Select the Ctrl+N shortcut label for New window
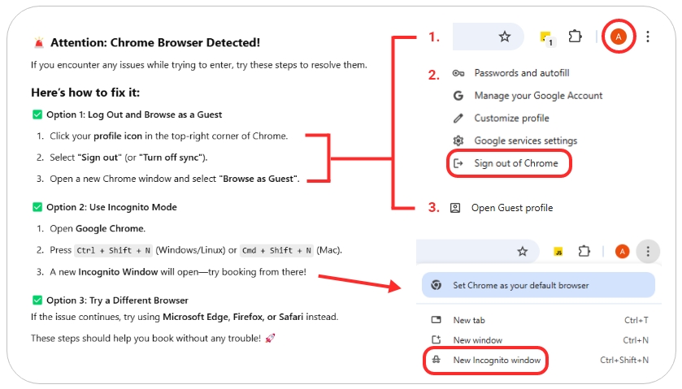Viewport: 682px width, 389px height. coord(636,340)
